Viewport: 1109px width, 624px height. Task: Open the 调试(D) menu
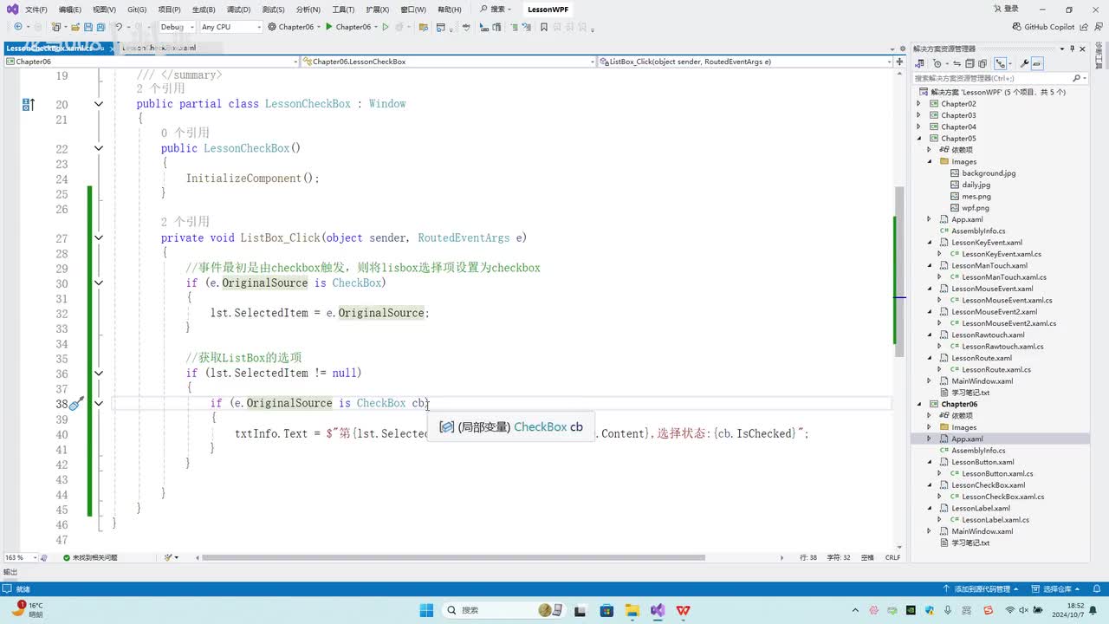click(x=239, y=10)
